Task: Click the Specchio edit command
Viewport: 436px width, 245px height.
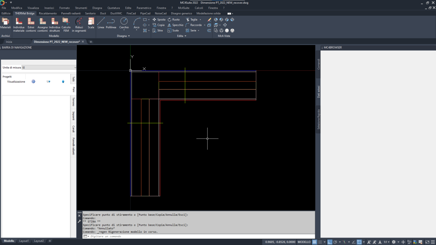Action: (x=175, y=25)
